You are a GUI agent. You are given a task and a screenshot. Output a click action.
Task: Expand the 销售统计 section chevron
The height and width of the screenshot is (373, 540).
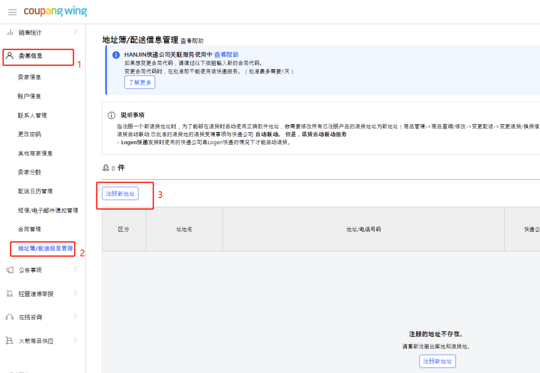click(x=76, y=32)
